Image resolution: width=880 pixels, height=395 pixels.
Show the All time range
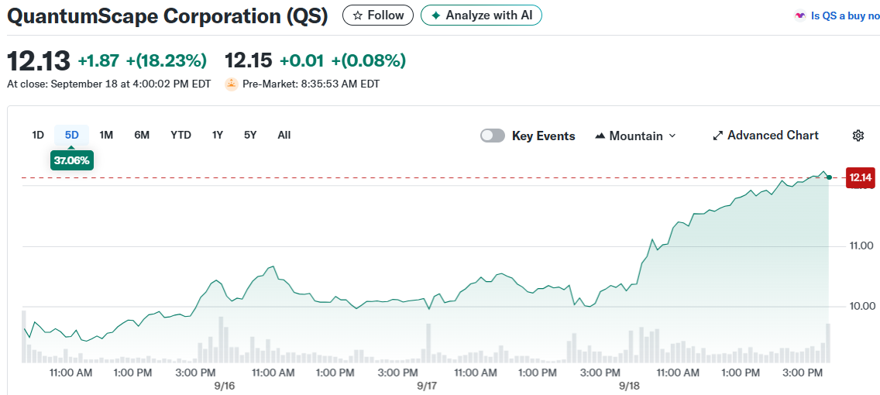click(284, 136)
